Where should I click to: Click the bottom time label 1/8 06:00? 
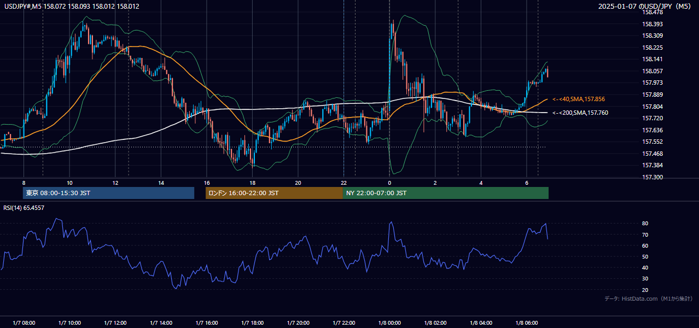[527, 323]
